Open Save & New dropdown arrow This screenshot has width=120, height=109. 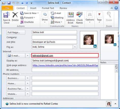click(x=38, y=13)
